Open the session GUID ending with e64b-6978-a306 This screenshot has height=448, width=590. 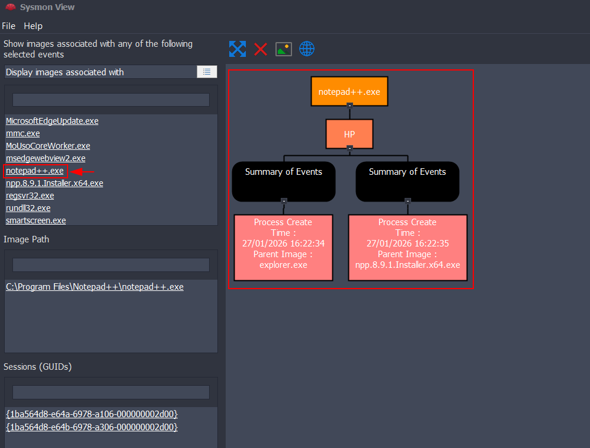coord(92,427)
